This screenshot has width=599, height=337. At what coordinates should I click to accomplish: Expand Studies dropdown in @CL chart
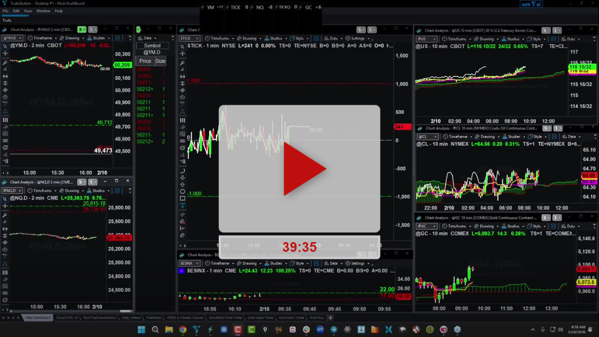(x=514, y=137)
